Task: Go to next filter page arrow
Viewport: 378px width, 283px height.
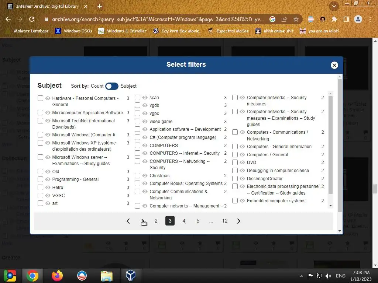Action: click(239, 221)
